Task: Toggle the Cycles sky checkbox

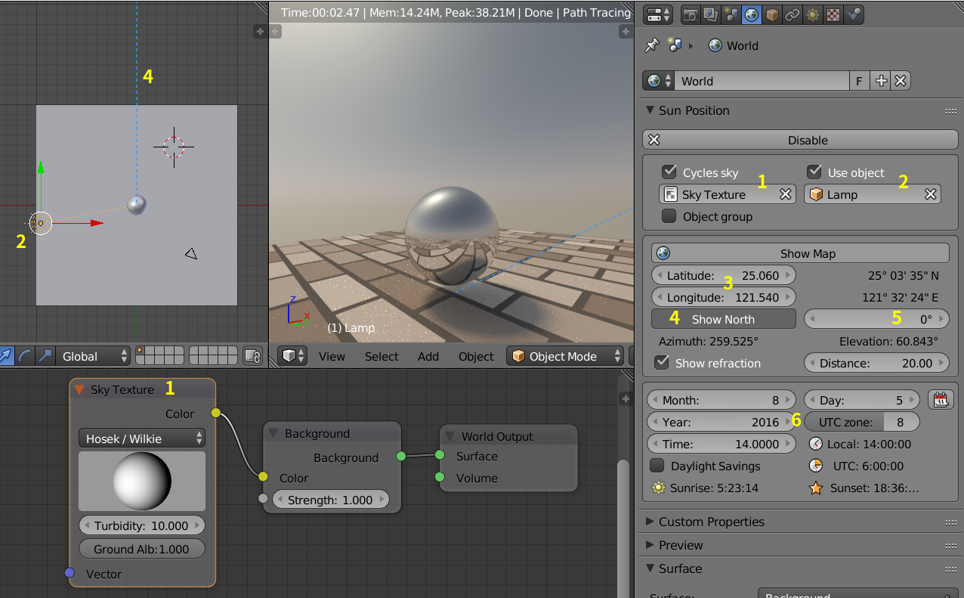Action: coord(669,172)
